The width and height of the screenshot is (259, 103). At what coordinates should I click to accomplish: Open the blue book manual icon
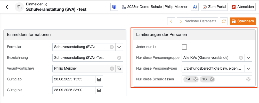click(114, 7)
